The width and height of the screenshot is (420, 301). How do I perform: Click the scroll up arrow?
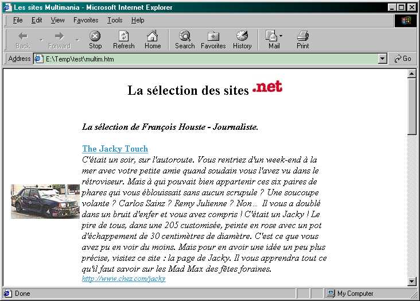pos(411,74)
